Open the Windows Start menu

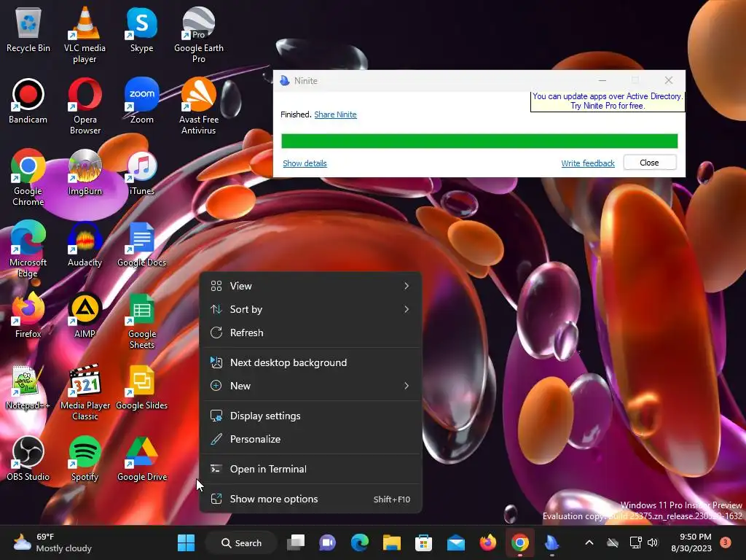tap(186, 542)
